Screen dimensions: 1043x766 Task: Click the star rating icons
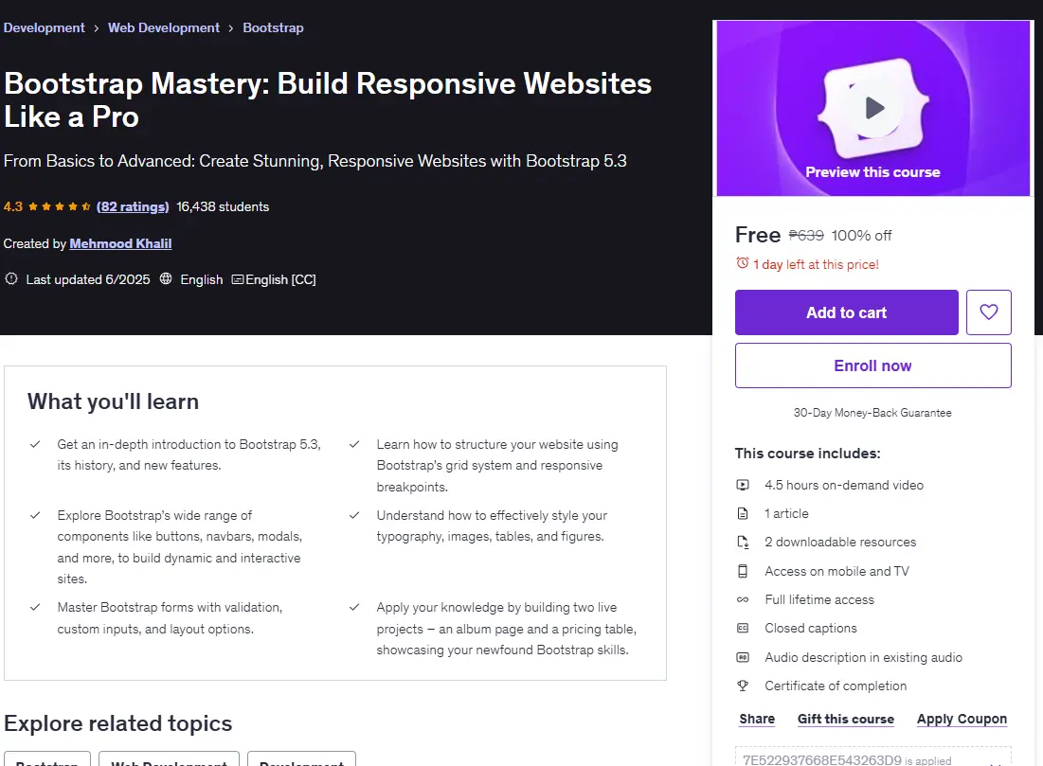pyautogui.click(x=59, y=206)
